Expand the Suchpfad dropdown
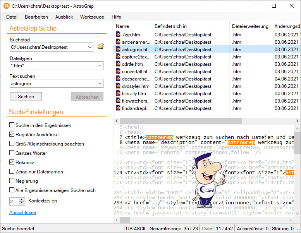 89,47
